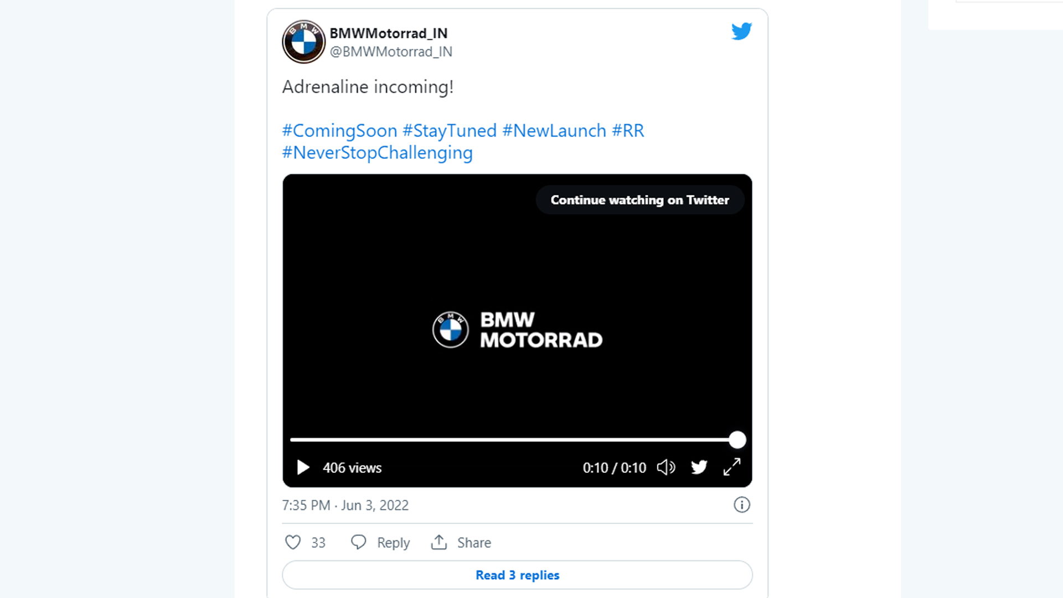This screenshot has height=598, width=1063.
Task: Click the Twitter bird icon in video controls
Action: point(699,467)
